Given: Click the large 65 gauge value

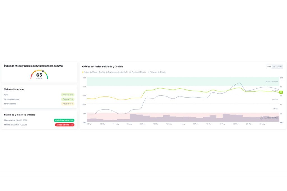Looking at the screenshot, I should [x=39, y=75].
